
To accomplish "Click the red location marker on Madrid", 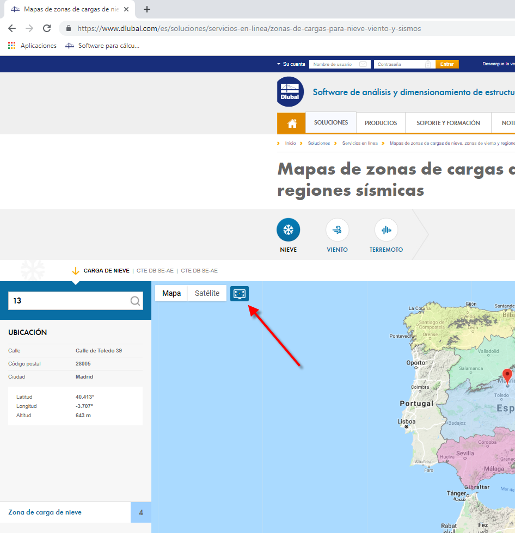I will (x=507, y=376).
